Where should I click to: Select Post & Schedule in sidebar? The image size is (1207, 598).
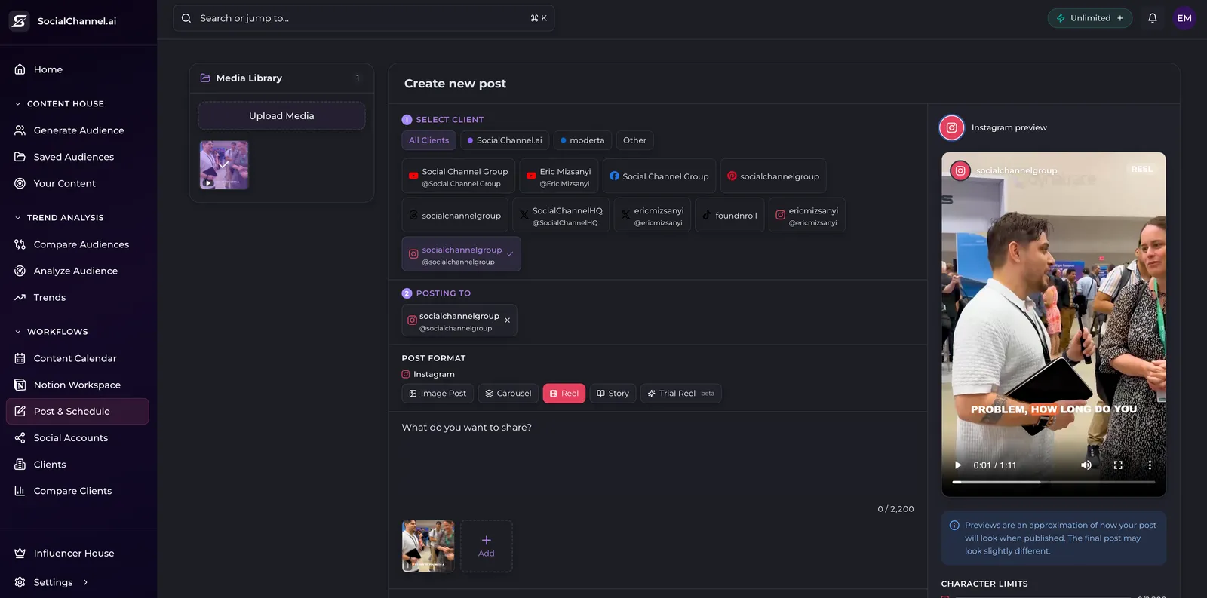[x=78, y=411]
